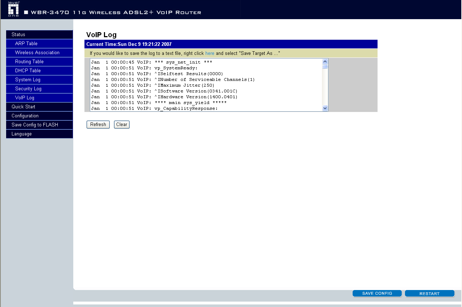
Task: Clear the VoIP log
Action: click(122, 125)
